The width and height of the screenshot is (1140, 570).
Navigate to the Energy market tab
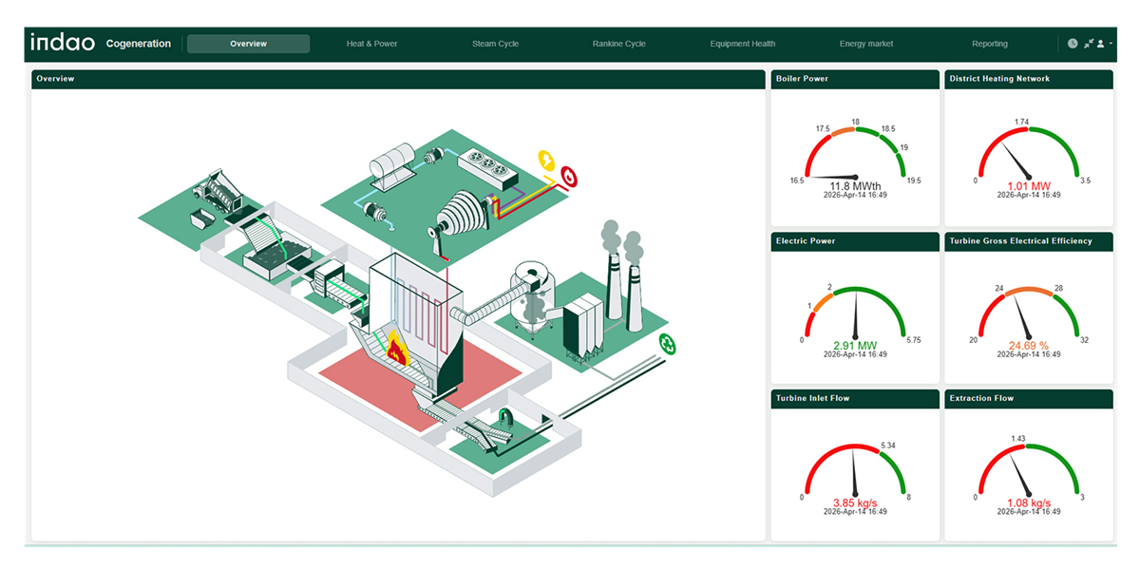865,44
